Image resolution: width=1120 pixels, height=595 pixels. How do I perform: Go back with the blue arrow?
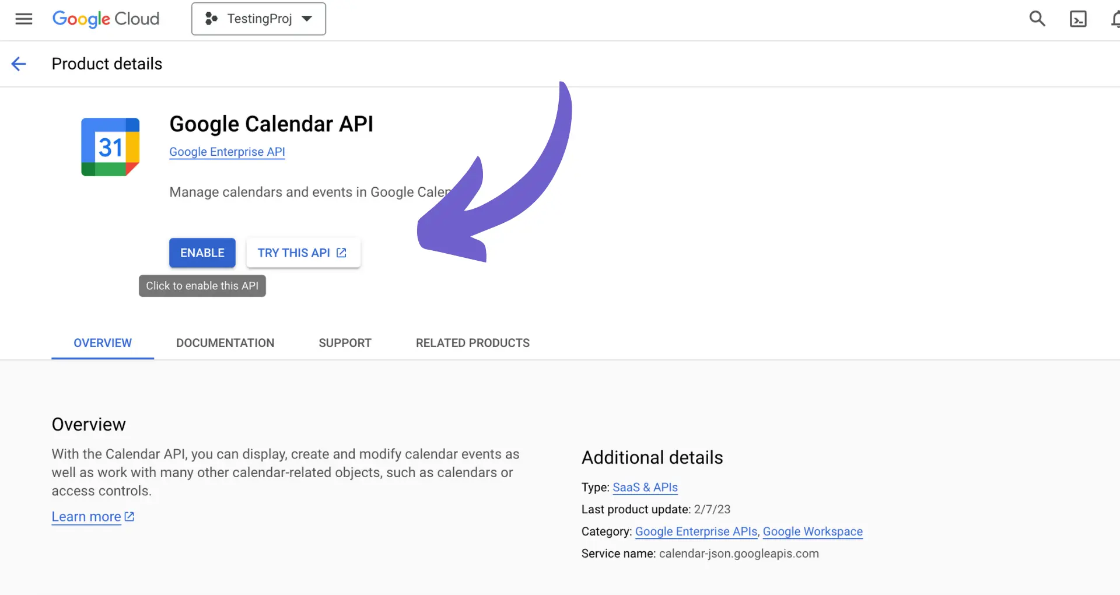[x=19, y=64]
